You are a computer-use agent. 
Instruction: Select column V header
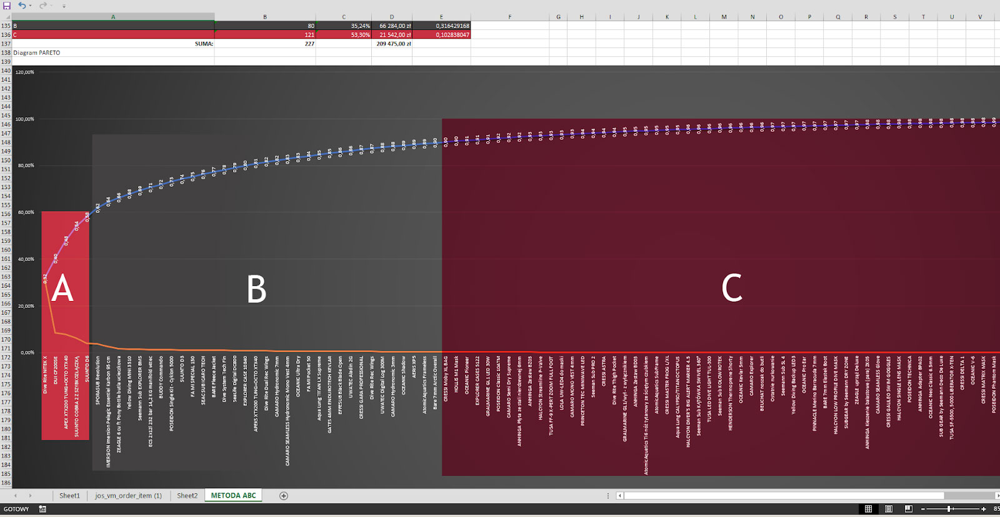coord(980,17)
